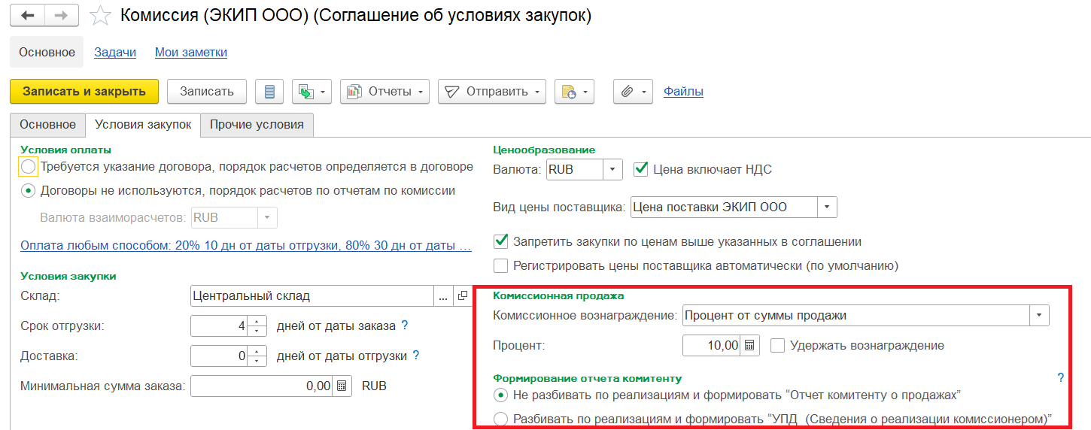Click help question mark for Формирование отчета комитенту

pos(1061,378)
